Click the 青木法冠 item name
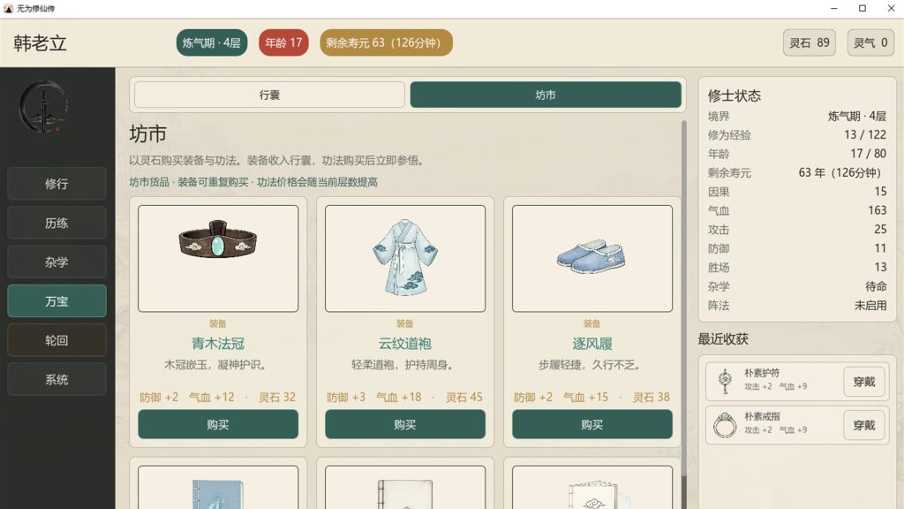 coord(218,344)
